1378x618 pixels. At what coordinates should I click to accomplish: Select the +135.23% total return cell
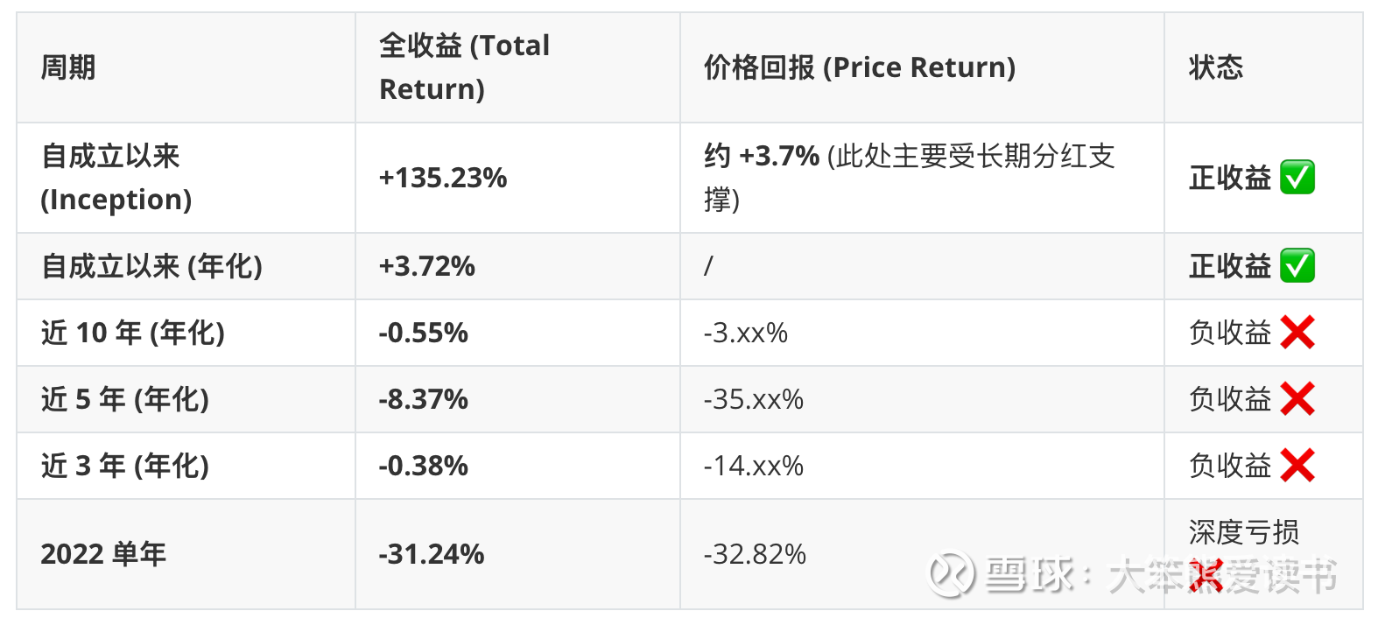tap(443, 178)
